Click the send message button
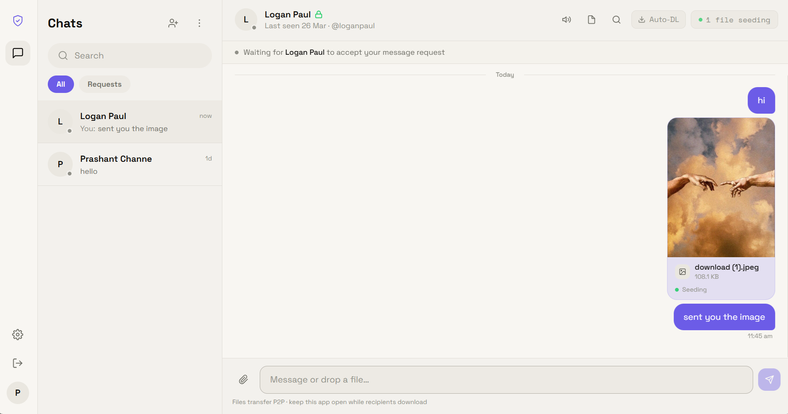Viewport: 788px width, 414px height. tap(769, 380)
